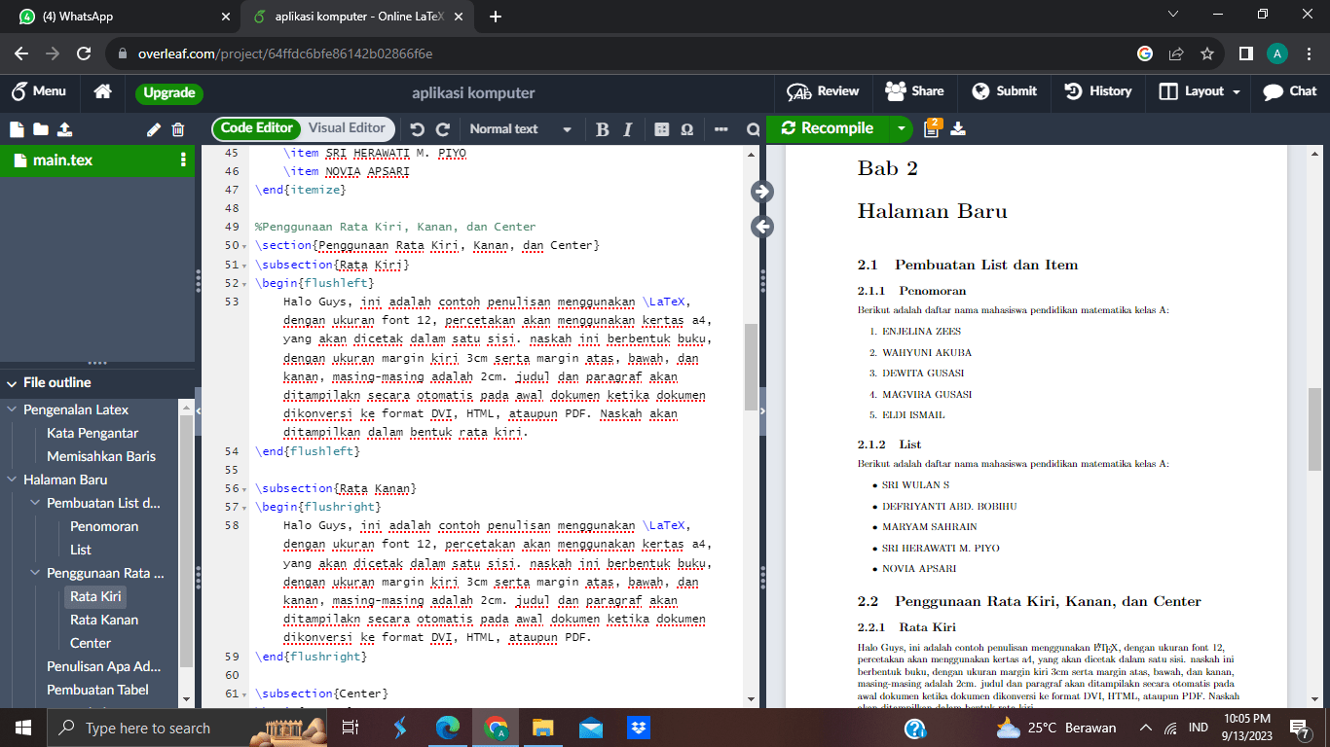Screen dimensions: 1330x747
Task: Open Dropbox from the taskbar
Action: click(x=639, y=728)
